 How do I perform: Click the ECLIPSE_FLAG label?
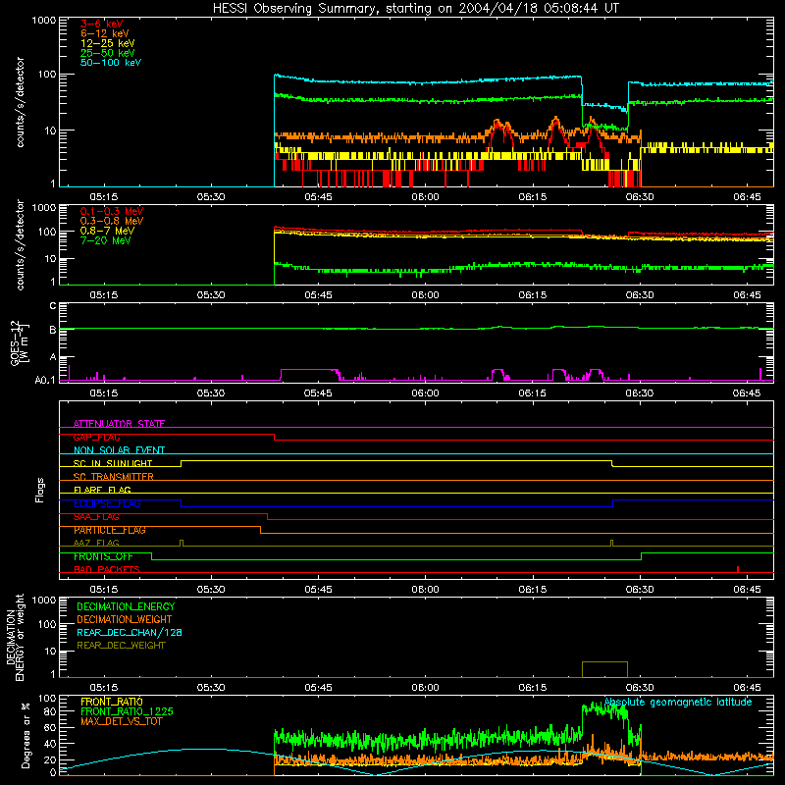coord(107,503)
